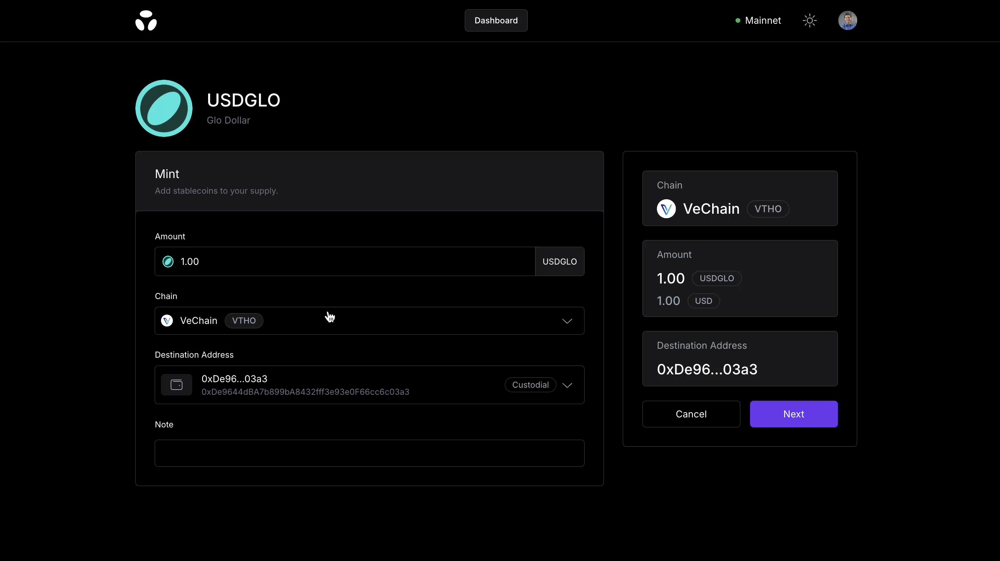
Task: Click the USDGLO unit label in Amount field
Action: (559, 262)
